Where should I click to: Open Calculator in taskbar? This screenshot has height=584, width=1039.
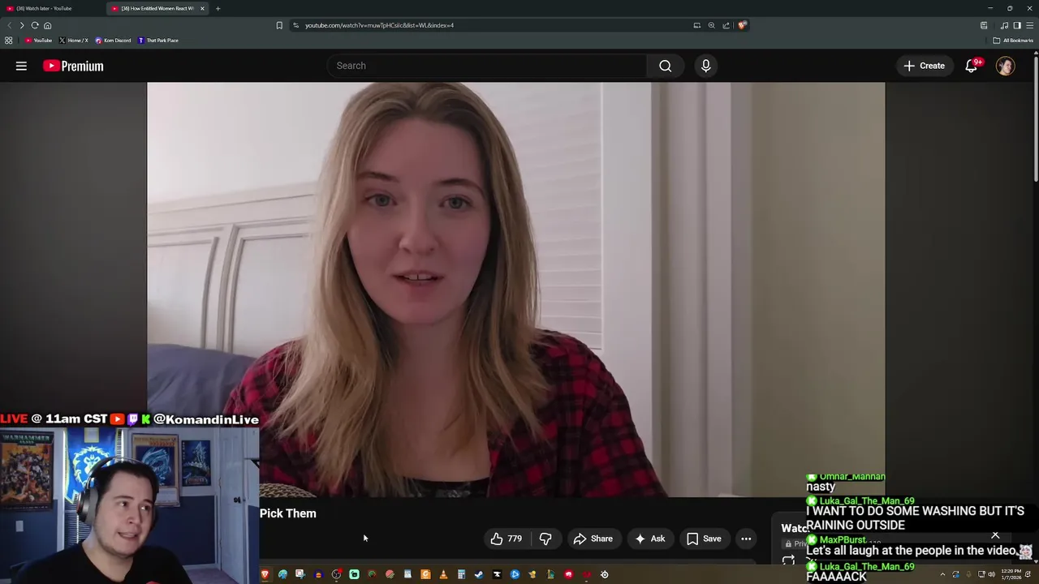[461, 574]
